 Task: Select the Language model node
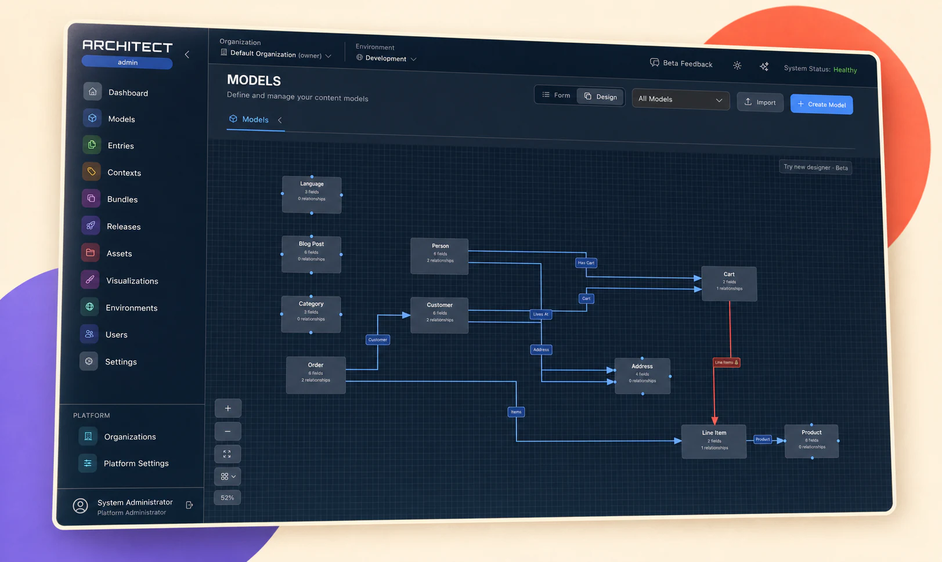[x=312, y=194]
